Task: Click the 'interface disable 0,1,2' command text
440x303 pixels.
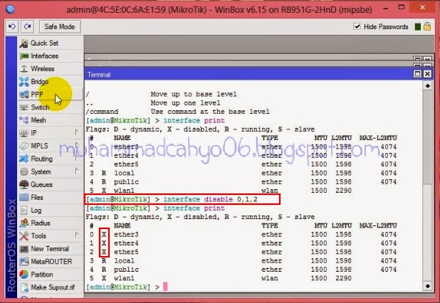Action: (x=211, y=199)
